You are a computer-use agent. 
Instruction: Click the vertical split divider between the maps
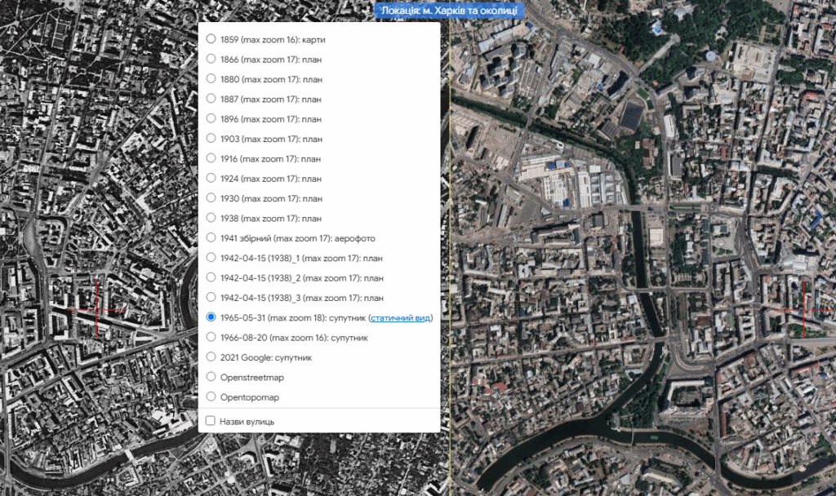pos(450,248)
